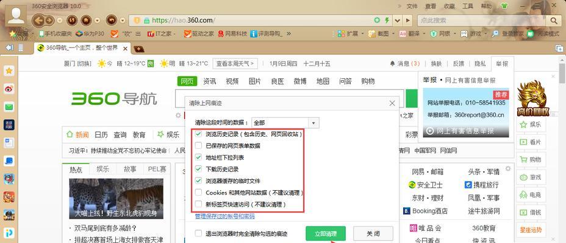
Task: Open the 查看 menu
Action: coord(431,6)
